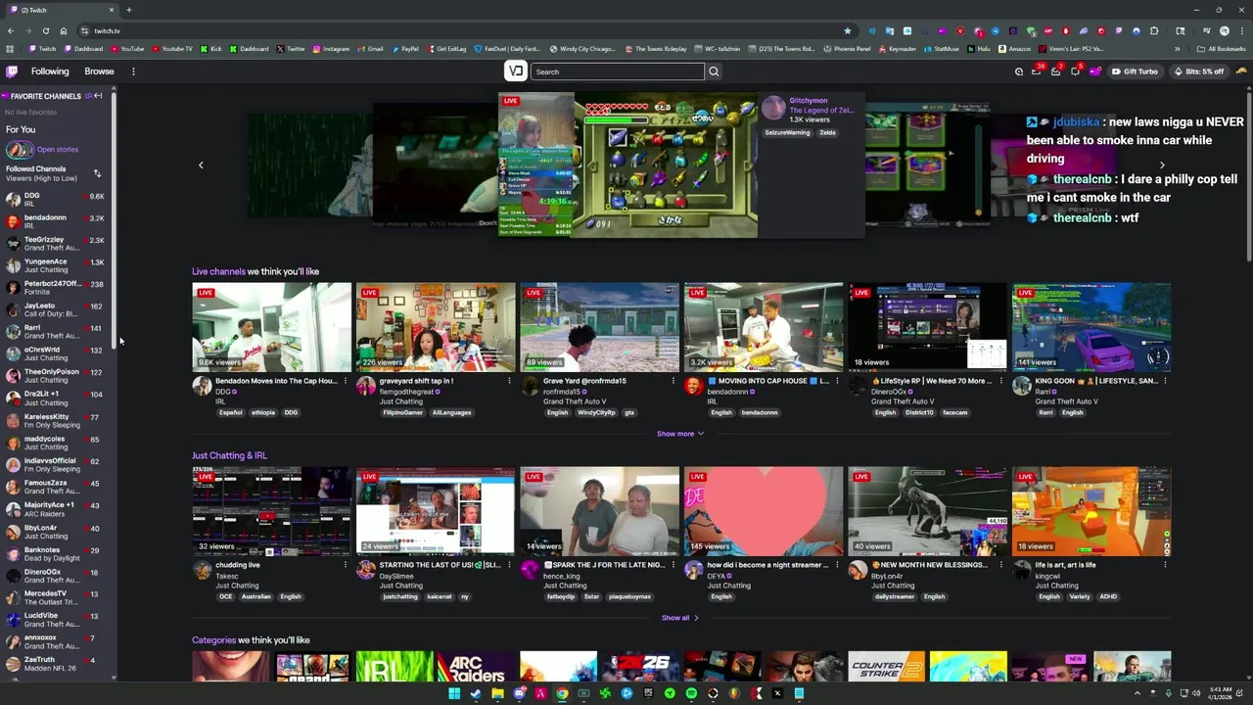Expand All Bookmarks folder

[1222, 48]
